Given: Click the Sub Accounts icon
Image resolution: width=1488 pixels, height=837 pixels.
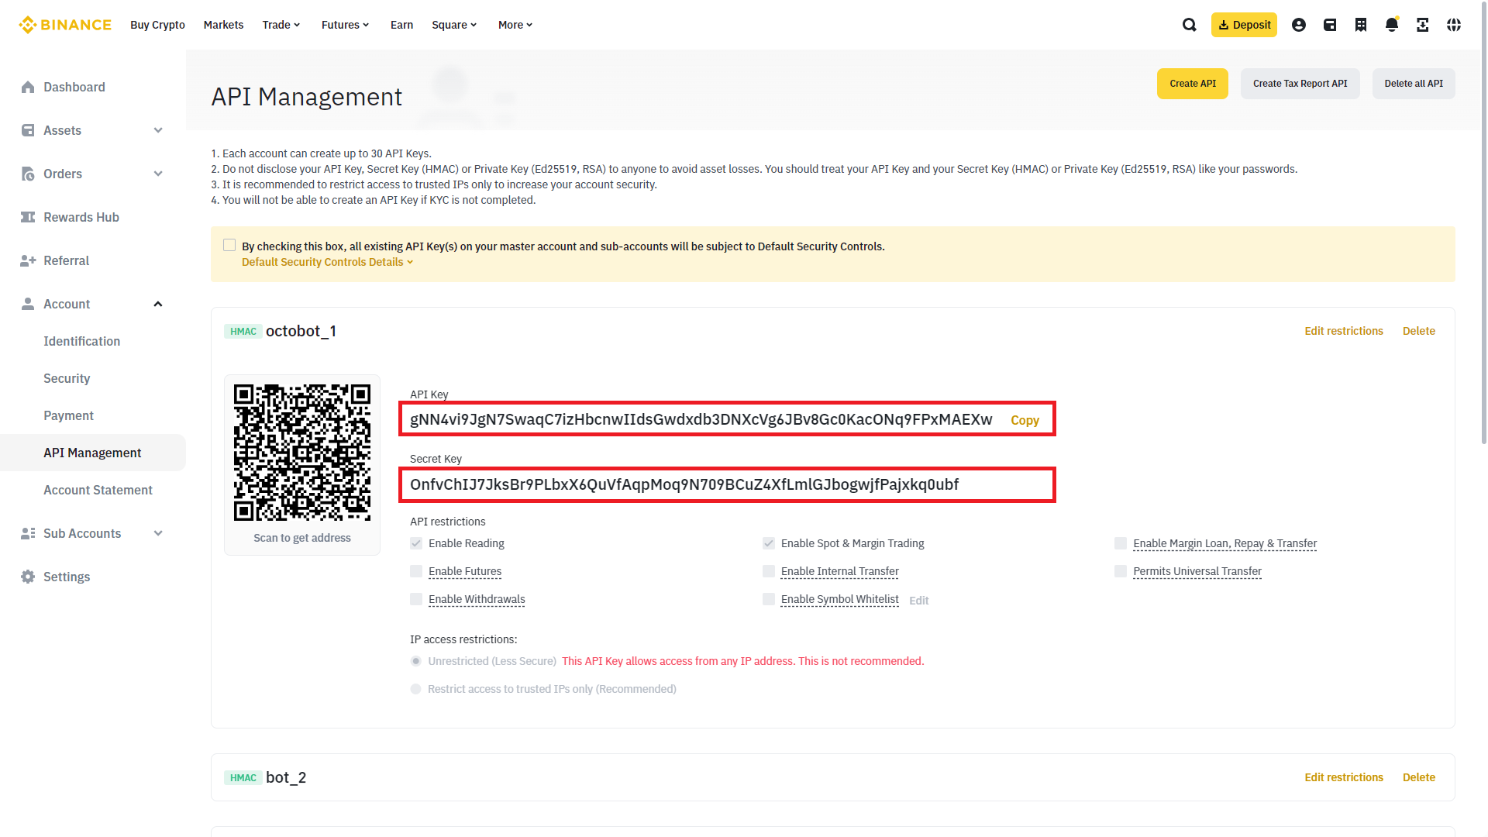Looking at the screenshot, I should [28, 533].
